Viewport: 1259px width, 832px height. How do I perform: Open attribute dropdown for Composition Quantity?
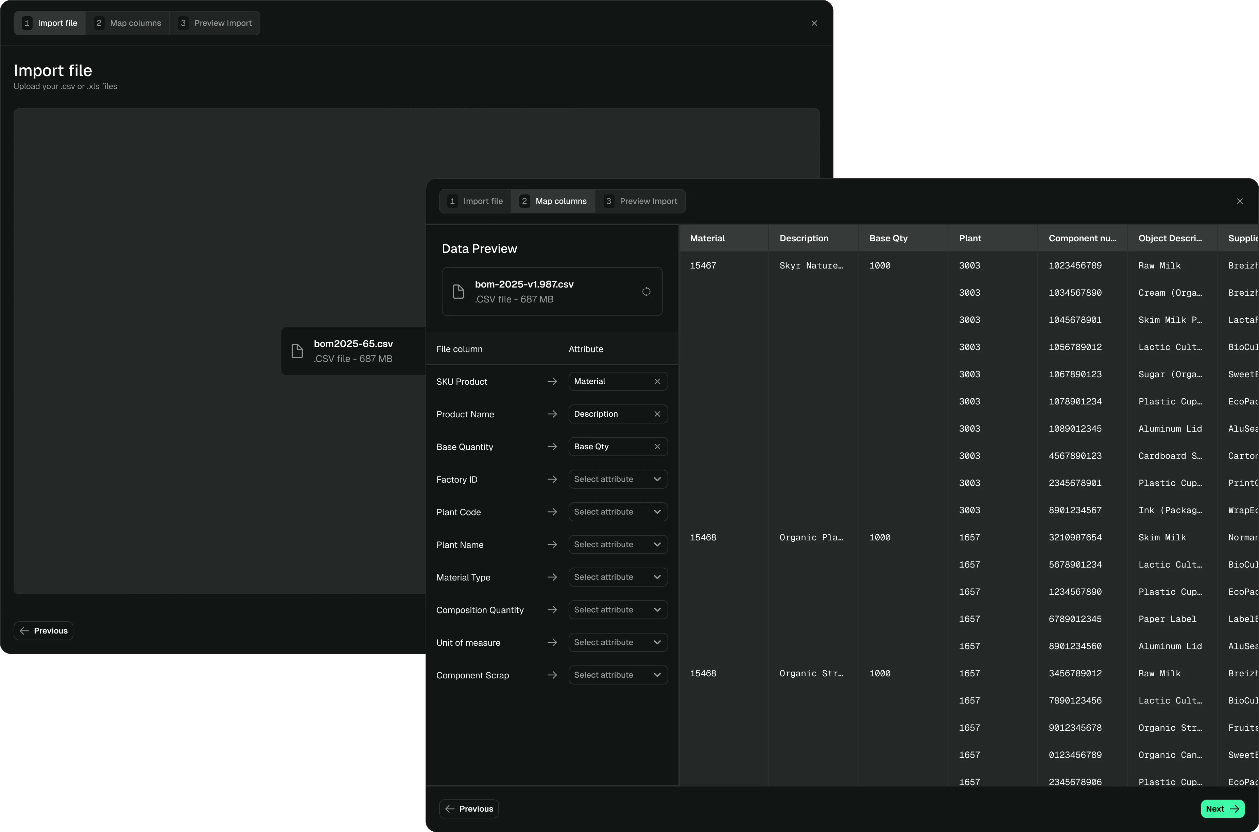[618, 610]
